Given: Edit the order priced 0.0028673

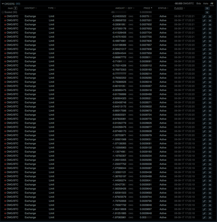Looking at the screenshot, I should 204,111.
